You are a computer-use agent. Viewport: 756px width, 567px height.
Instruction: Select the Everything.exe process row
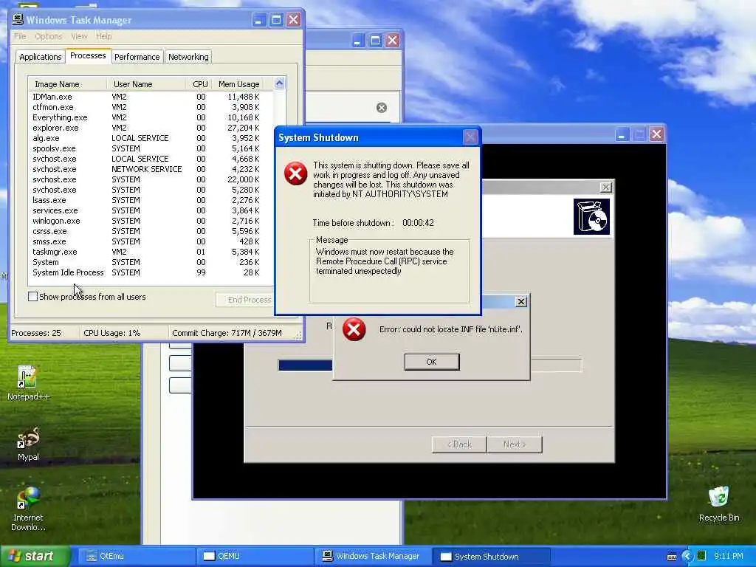point(151,117)
